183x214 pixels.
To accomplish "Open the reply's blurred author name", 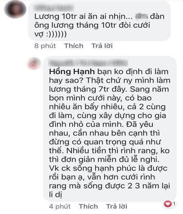I will [88, 63].
